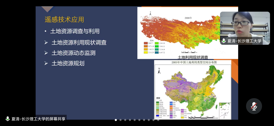This screenshot has width=274, height=126.
Task: Select the first white page indicator dot
Action: click(116, 120)
